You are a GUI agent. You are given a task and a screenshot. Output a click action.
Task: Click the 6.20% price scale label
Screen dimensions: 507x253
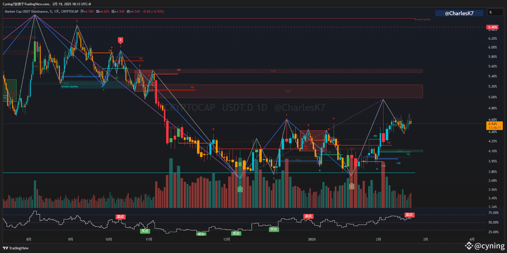pyautogui.click(x=493, y=38)
